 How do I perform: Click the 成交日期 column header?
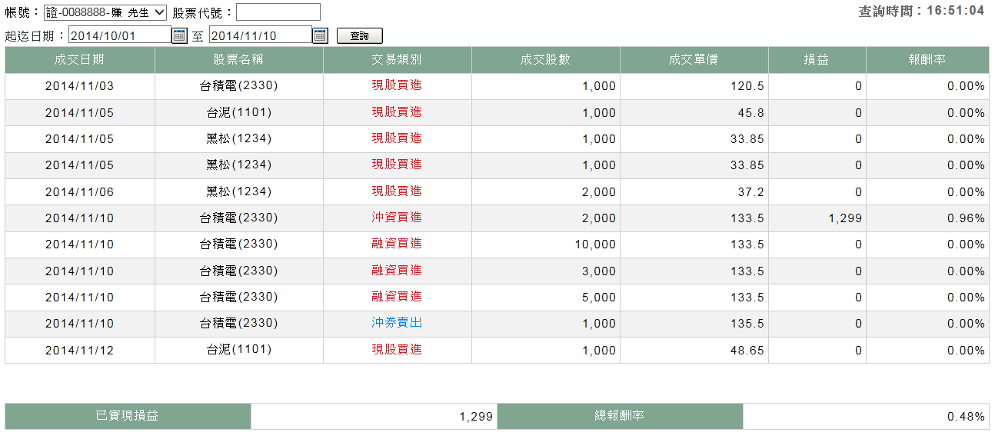point(79,60)
